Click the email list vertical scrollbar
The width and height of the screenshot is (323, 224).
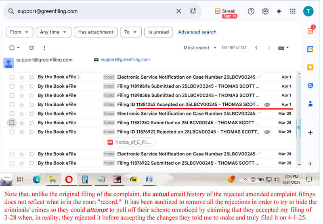299,127
